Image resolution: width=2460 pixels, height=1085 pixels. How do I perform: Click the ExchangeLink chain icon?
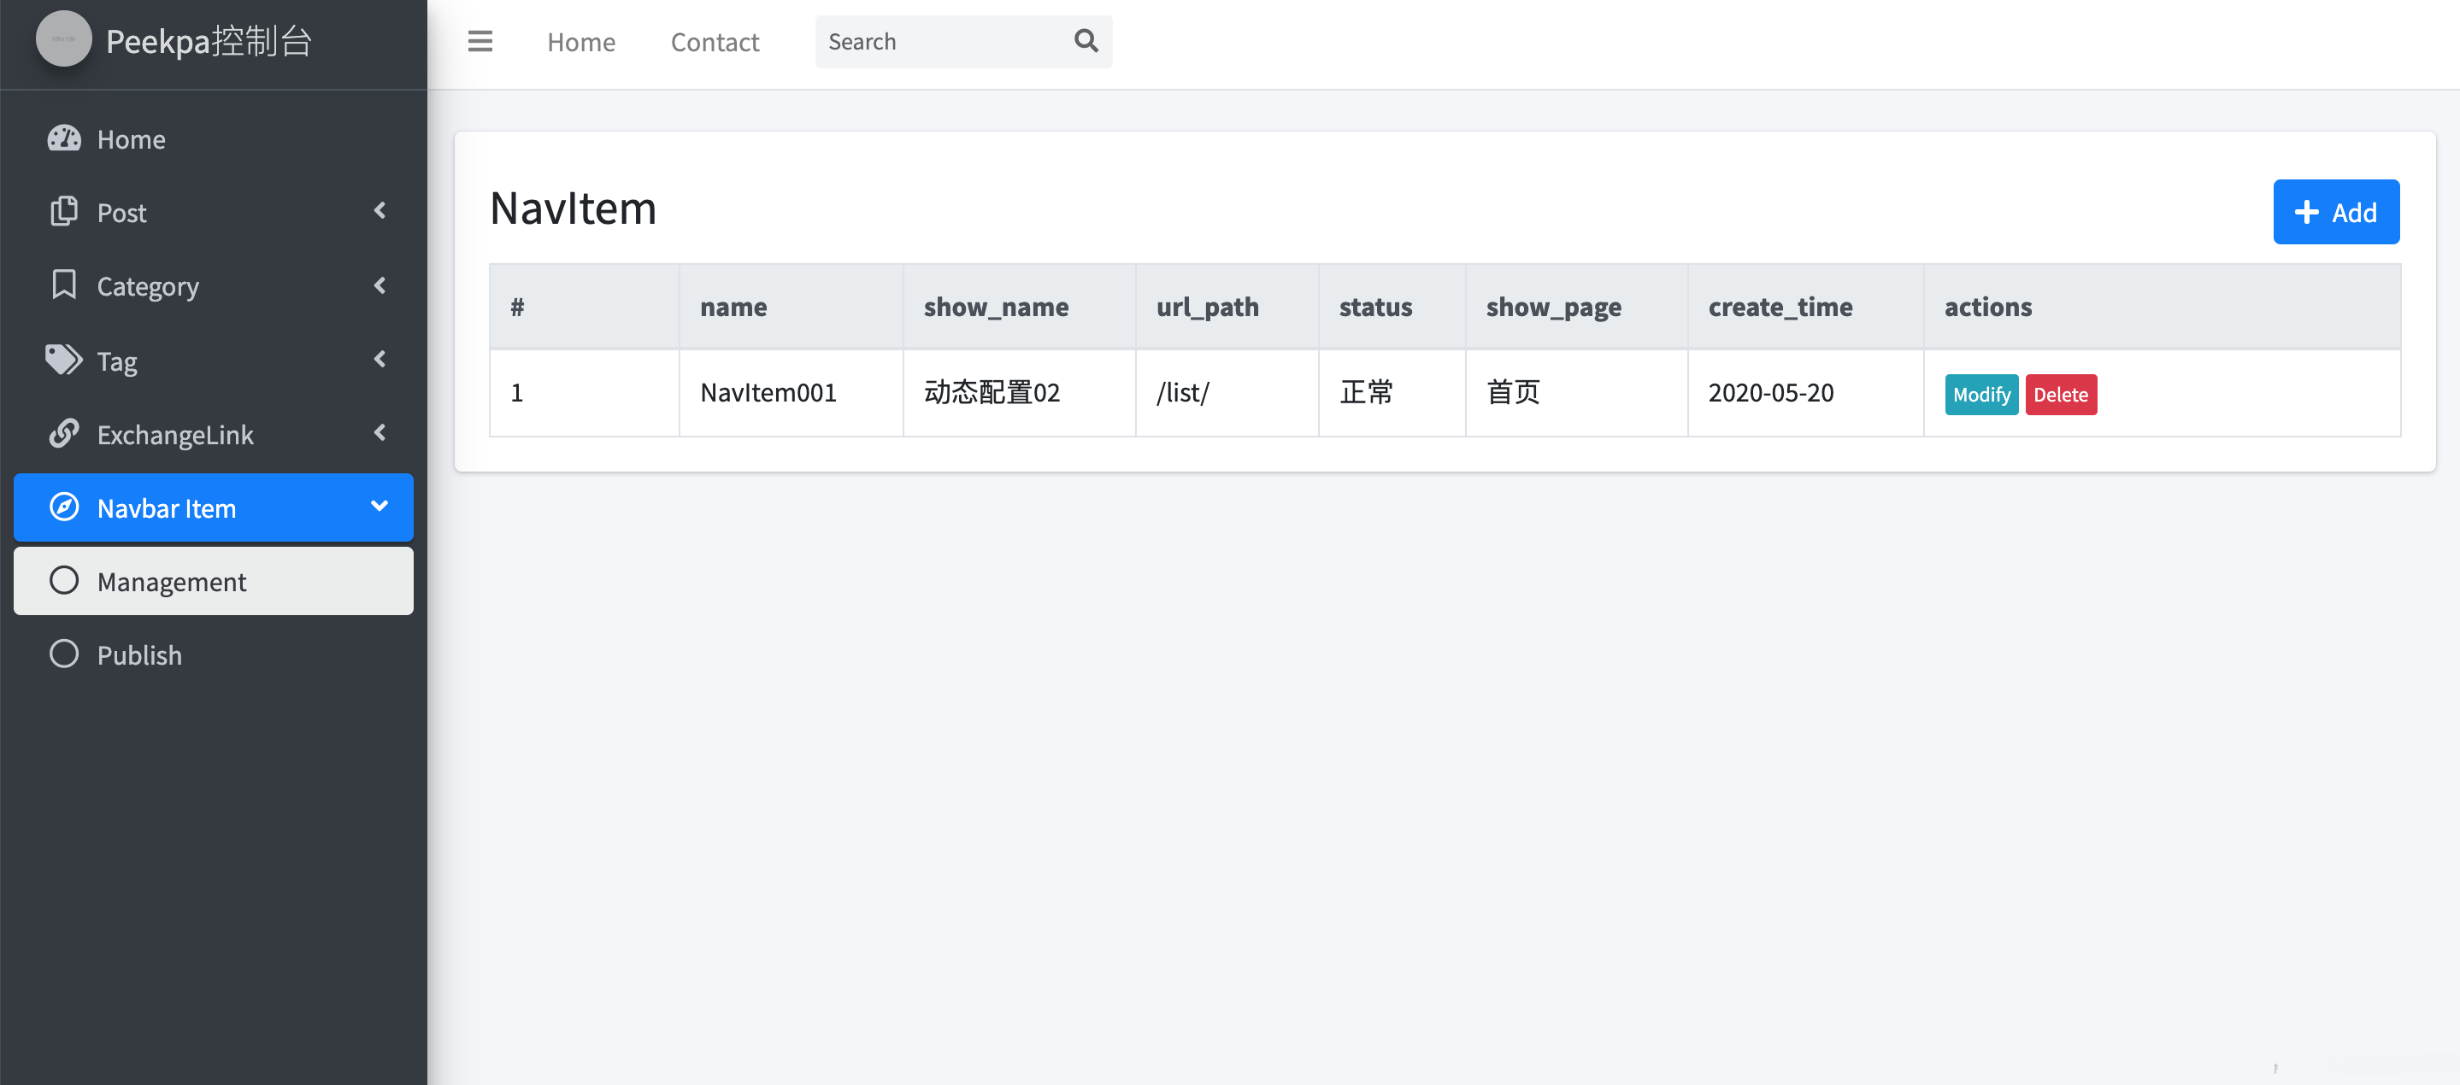point(64,433)
